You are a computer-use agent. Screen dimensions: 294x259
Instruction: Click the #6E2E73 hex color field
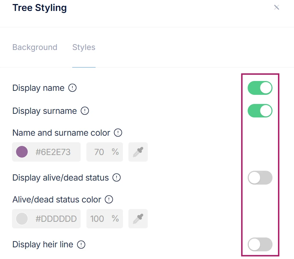pyautogui.click(x=53, y=152)
